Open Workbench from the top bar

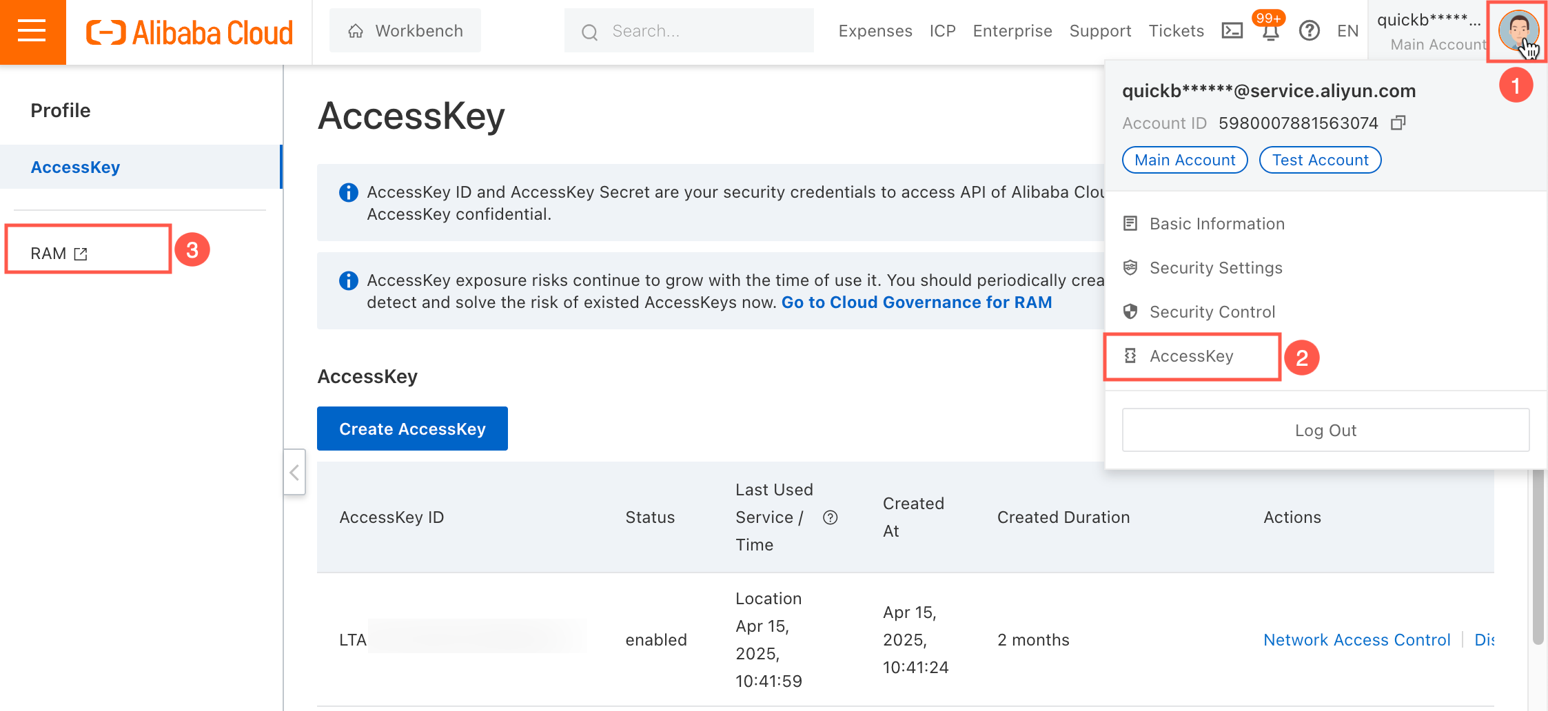point(405,31)
